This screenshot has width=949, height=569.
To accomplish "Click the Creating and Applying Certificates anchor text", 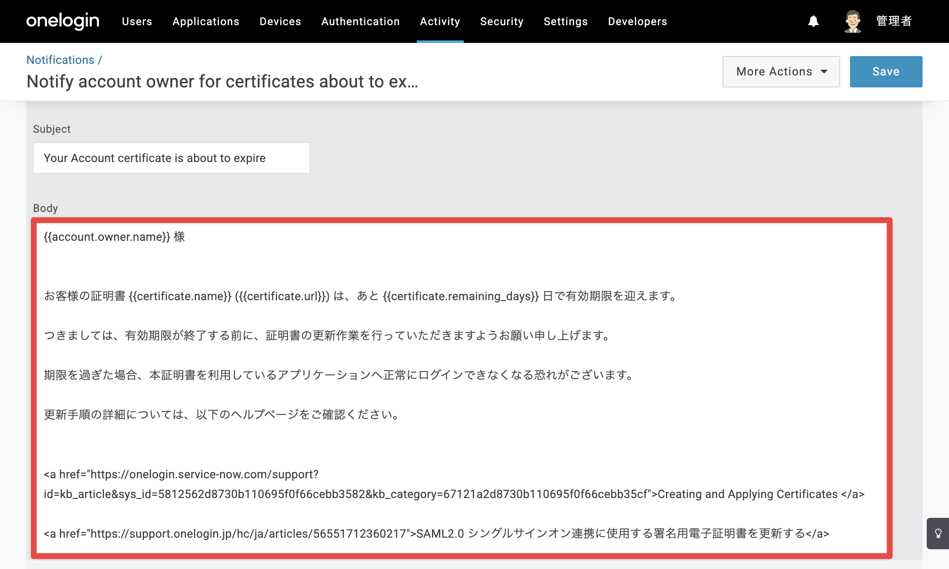I will (x=748, y=494).
